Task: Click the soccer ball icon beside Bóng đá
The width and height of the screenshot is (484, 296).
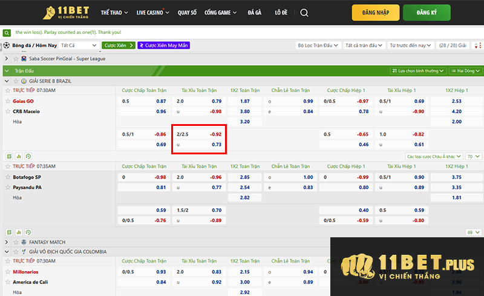Action: (x=6, y=45)
